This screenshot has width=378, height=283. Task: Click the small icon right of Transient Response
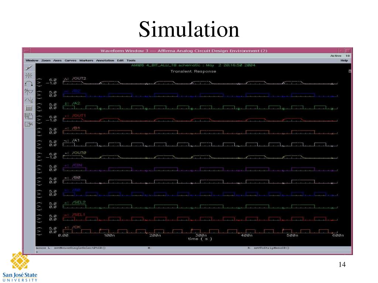pos(350,71)
